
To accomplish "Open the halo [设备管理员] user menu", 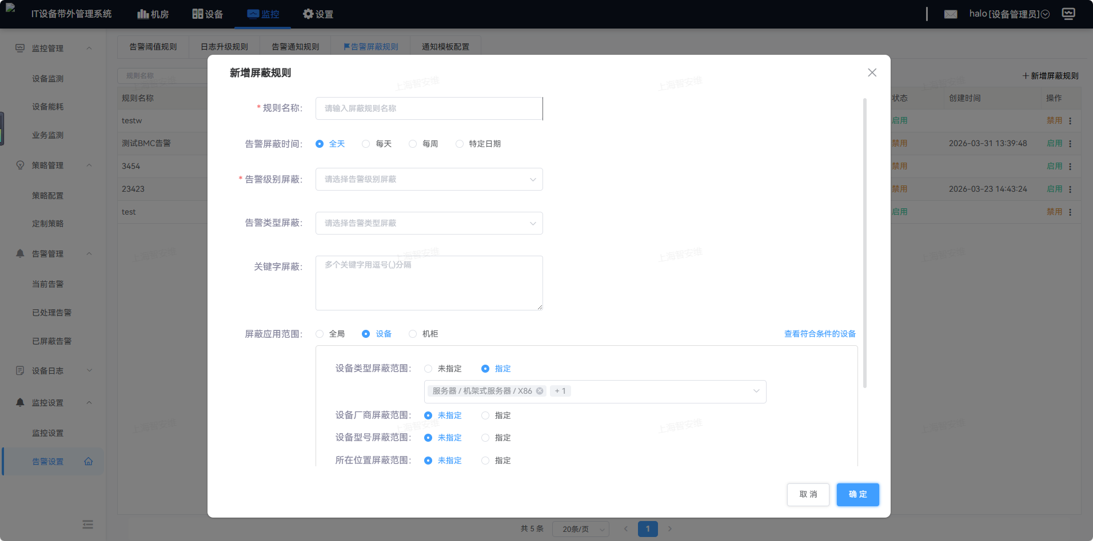I will [1009, 14].
